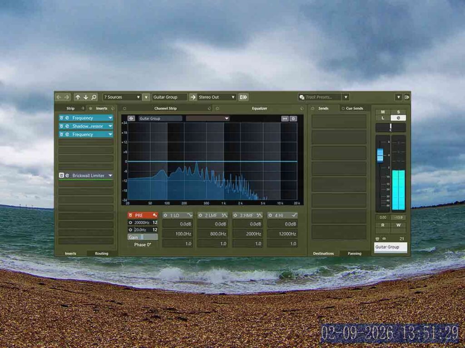The image size is (465, 348).
Task: Click the EQ reset icon above curve
Action: [x=285, y=118]
